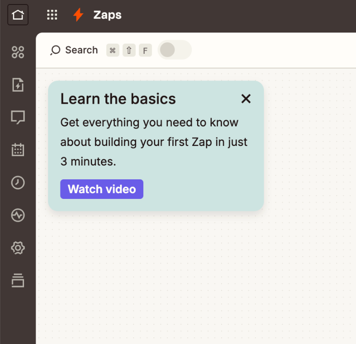Select the Home icon in the sidebar
This screenshot has height=344, width=356.
tap(17, 14)
